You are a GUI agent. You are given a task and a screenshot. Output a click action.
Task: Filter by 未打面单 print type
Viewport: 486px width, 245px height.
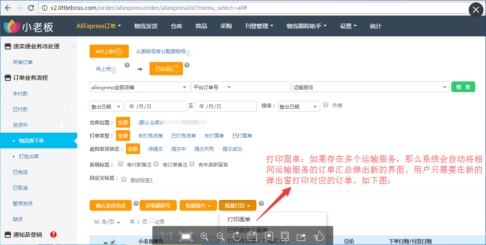pos(214,136)
